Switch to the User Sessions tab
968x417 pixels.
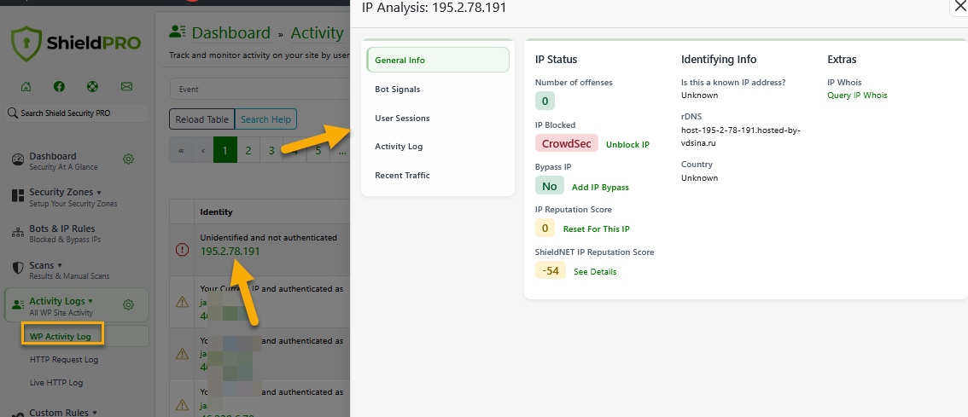point(438,118)
